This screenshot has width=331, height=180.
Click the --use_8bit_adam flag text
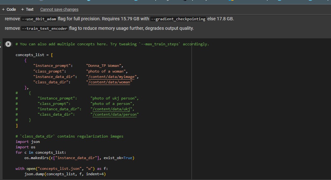click(x=39, y=19)
